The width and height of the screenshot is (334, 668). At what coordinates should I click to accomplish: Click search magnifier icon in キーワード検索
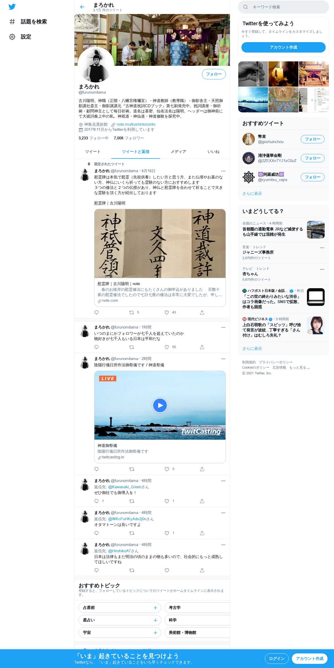point(245,7)
